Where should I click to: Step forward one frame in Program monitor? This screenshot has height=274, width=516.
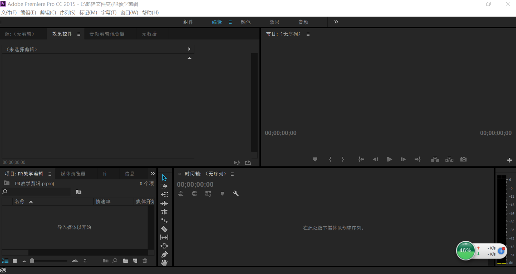pyautogui.click(x=404, y=160)
